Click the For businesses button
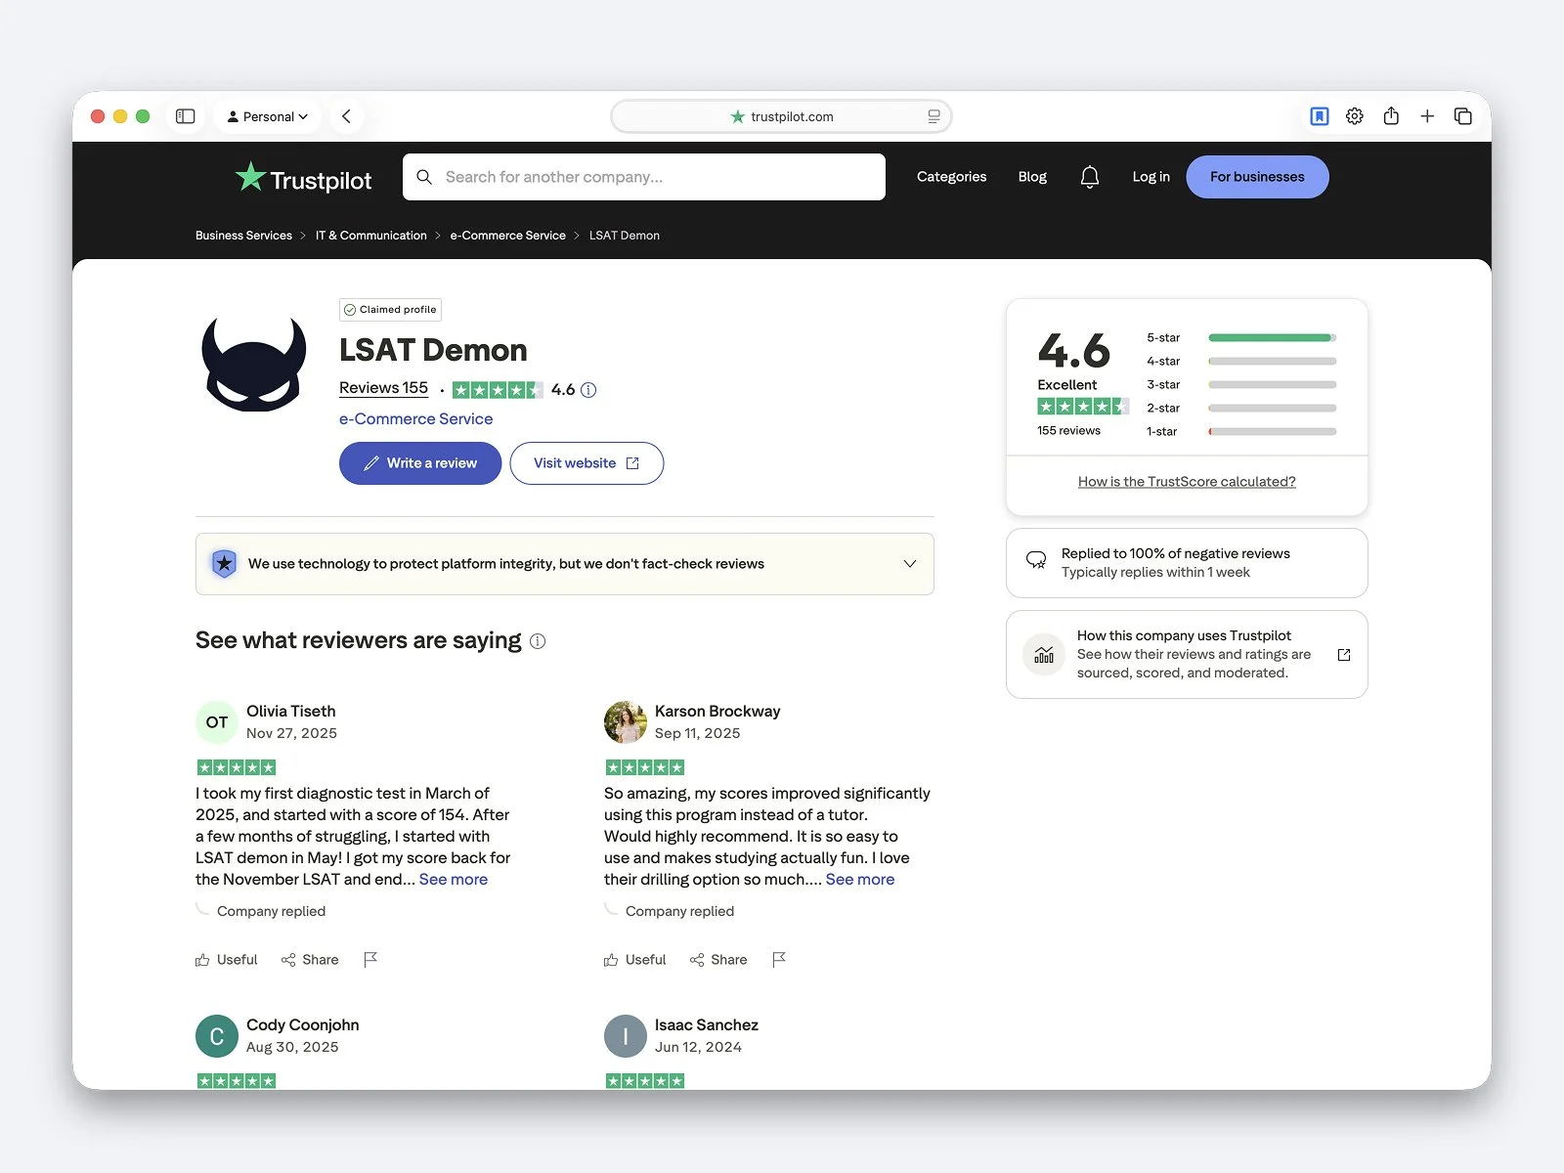 click(x=1257, y=177)
